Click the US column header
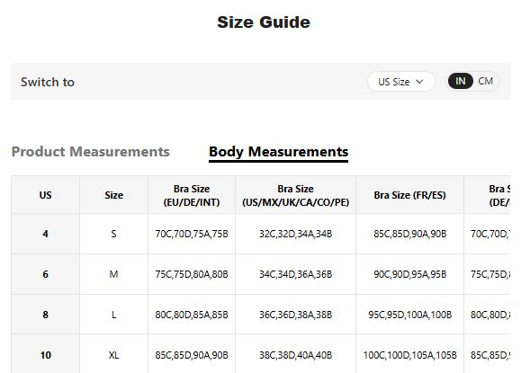 point(46,195)
